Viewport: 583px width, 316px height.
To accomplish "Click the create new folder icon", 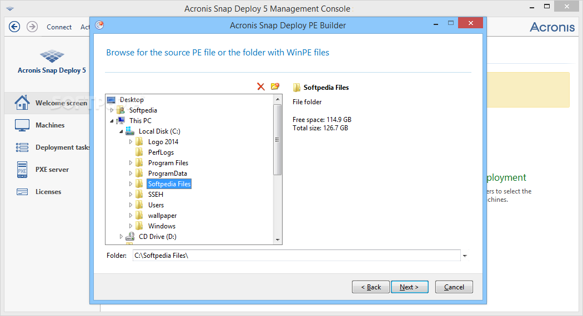I will point(275,86).
